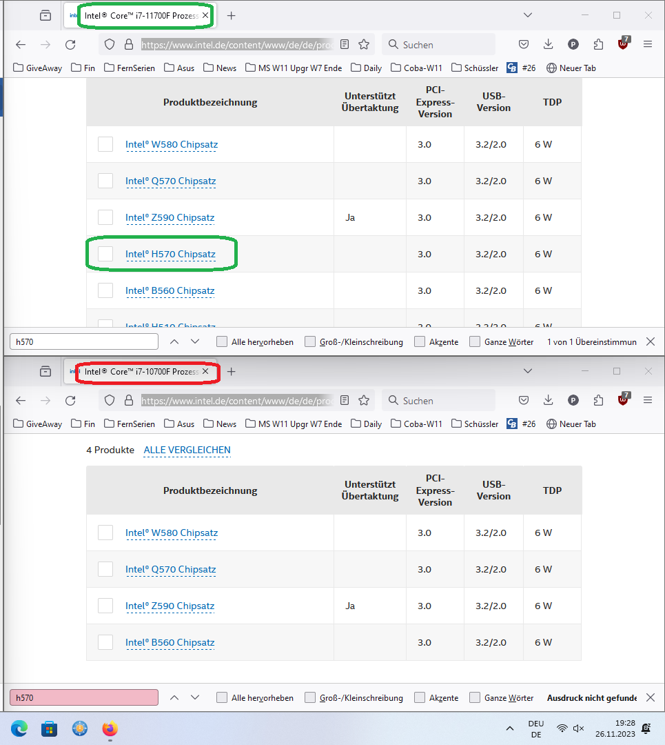
Task: Go back in the i7-11700F window
Action: 21,45
